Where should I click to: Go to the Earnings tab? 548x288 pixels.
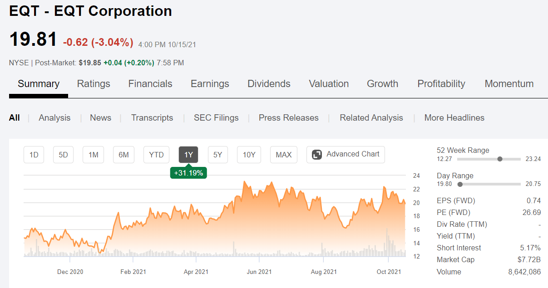click(x=210, y=84)
